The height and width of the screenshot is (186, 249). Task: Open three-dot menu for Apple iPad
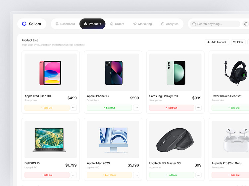click(74, 108)
